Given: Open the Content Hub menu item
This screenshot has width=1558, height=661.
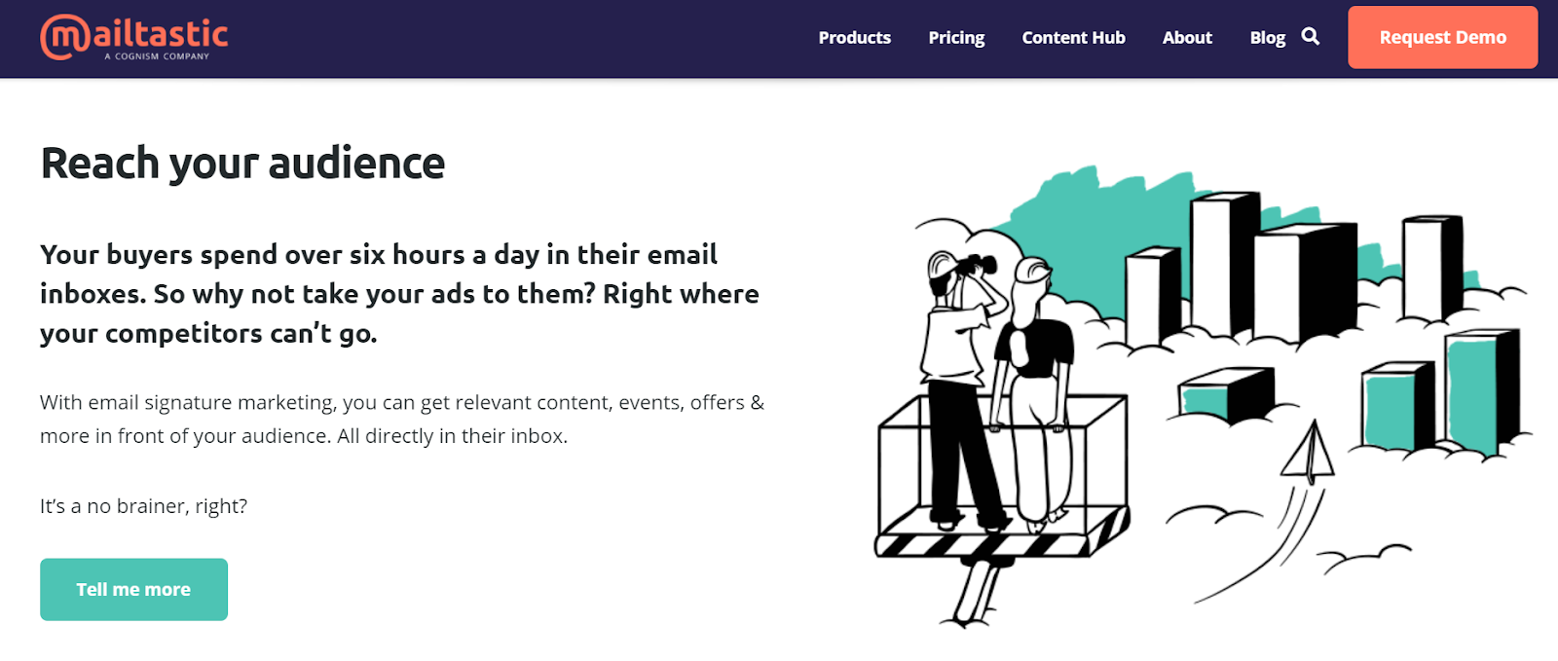Looking at the screenshot, I should click(x=1073, y=38).
